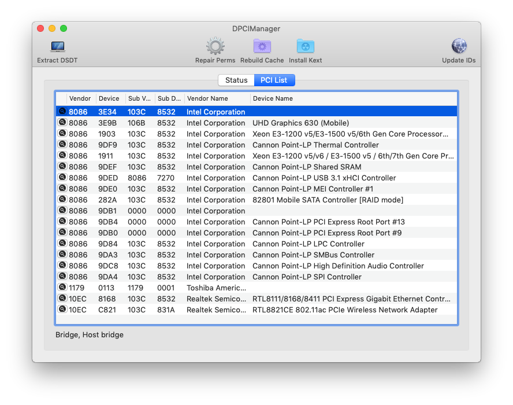
Task: Click the green zoom window button
Action: click(x=64, y=28)
